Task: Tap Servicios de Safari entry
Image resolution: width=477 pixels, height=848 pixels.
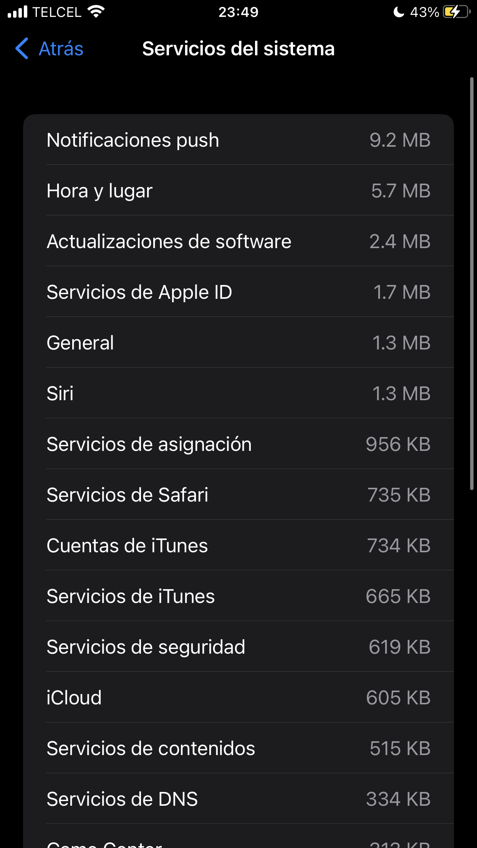Action: [x=238, y=495]
